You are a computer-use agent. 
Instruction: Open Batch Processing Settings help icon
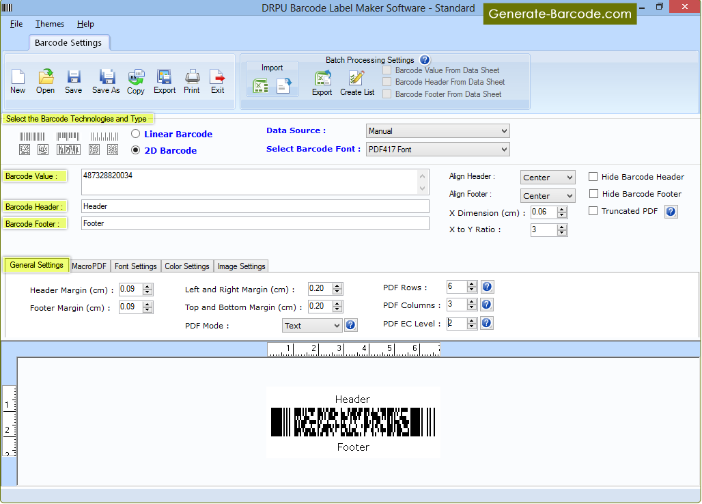(425, 59)
